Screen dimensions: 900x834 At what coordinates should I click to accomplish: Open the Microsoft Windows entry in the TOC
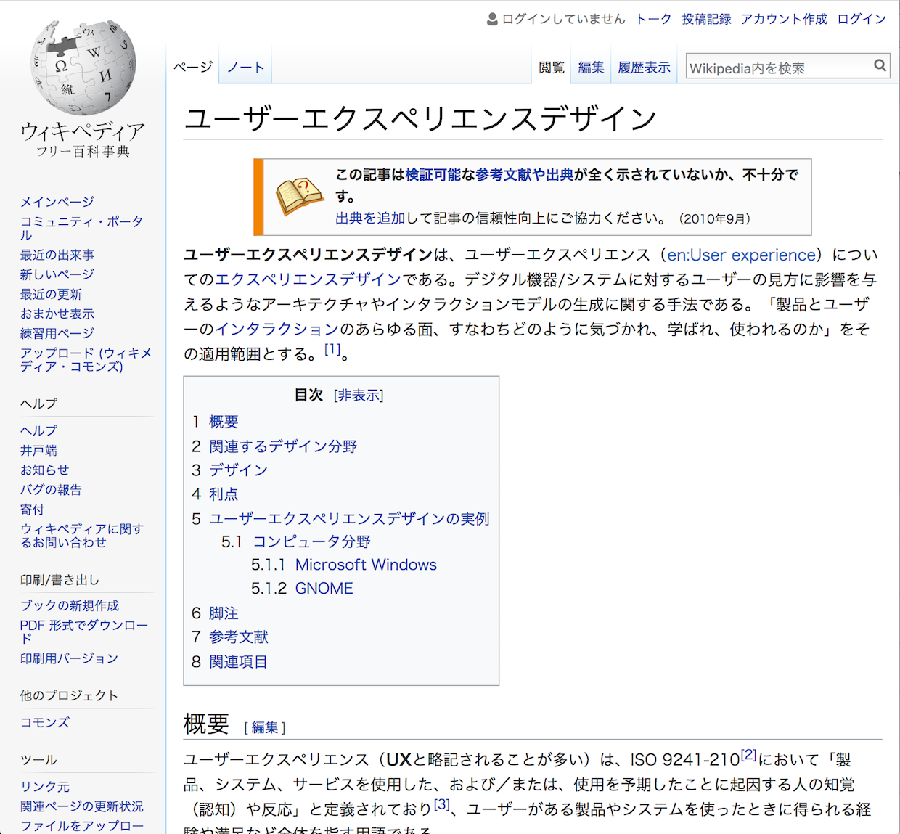[366, 564]
